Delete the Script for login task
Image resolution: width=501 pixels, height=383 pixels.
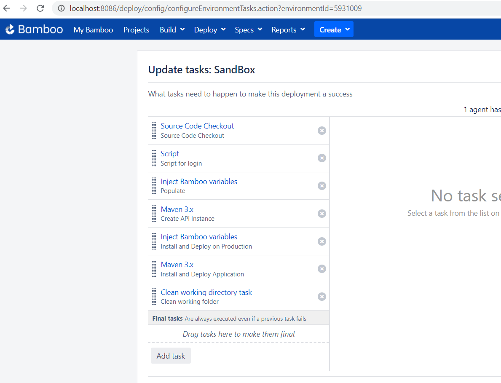coord(321,158)
